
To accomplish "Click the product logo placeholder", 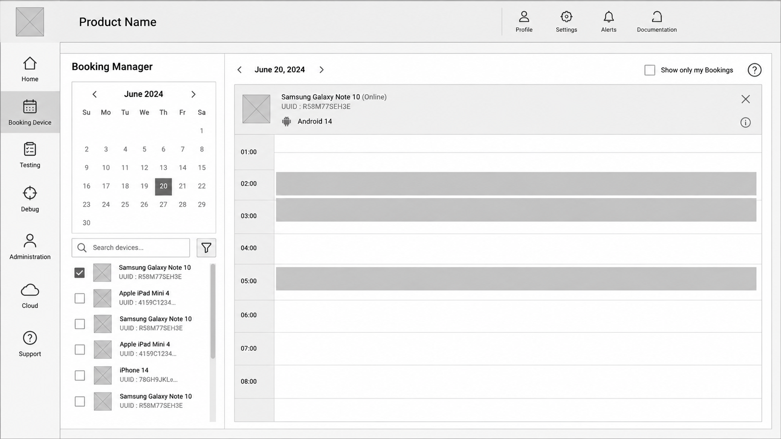I will coord(30,22).
